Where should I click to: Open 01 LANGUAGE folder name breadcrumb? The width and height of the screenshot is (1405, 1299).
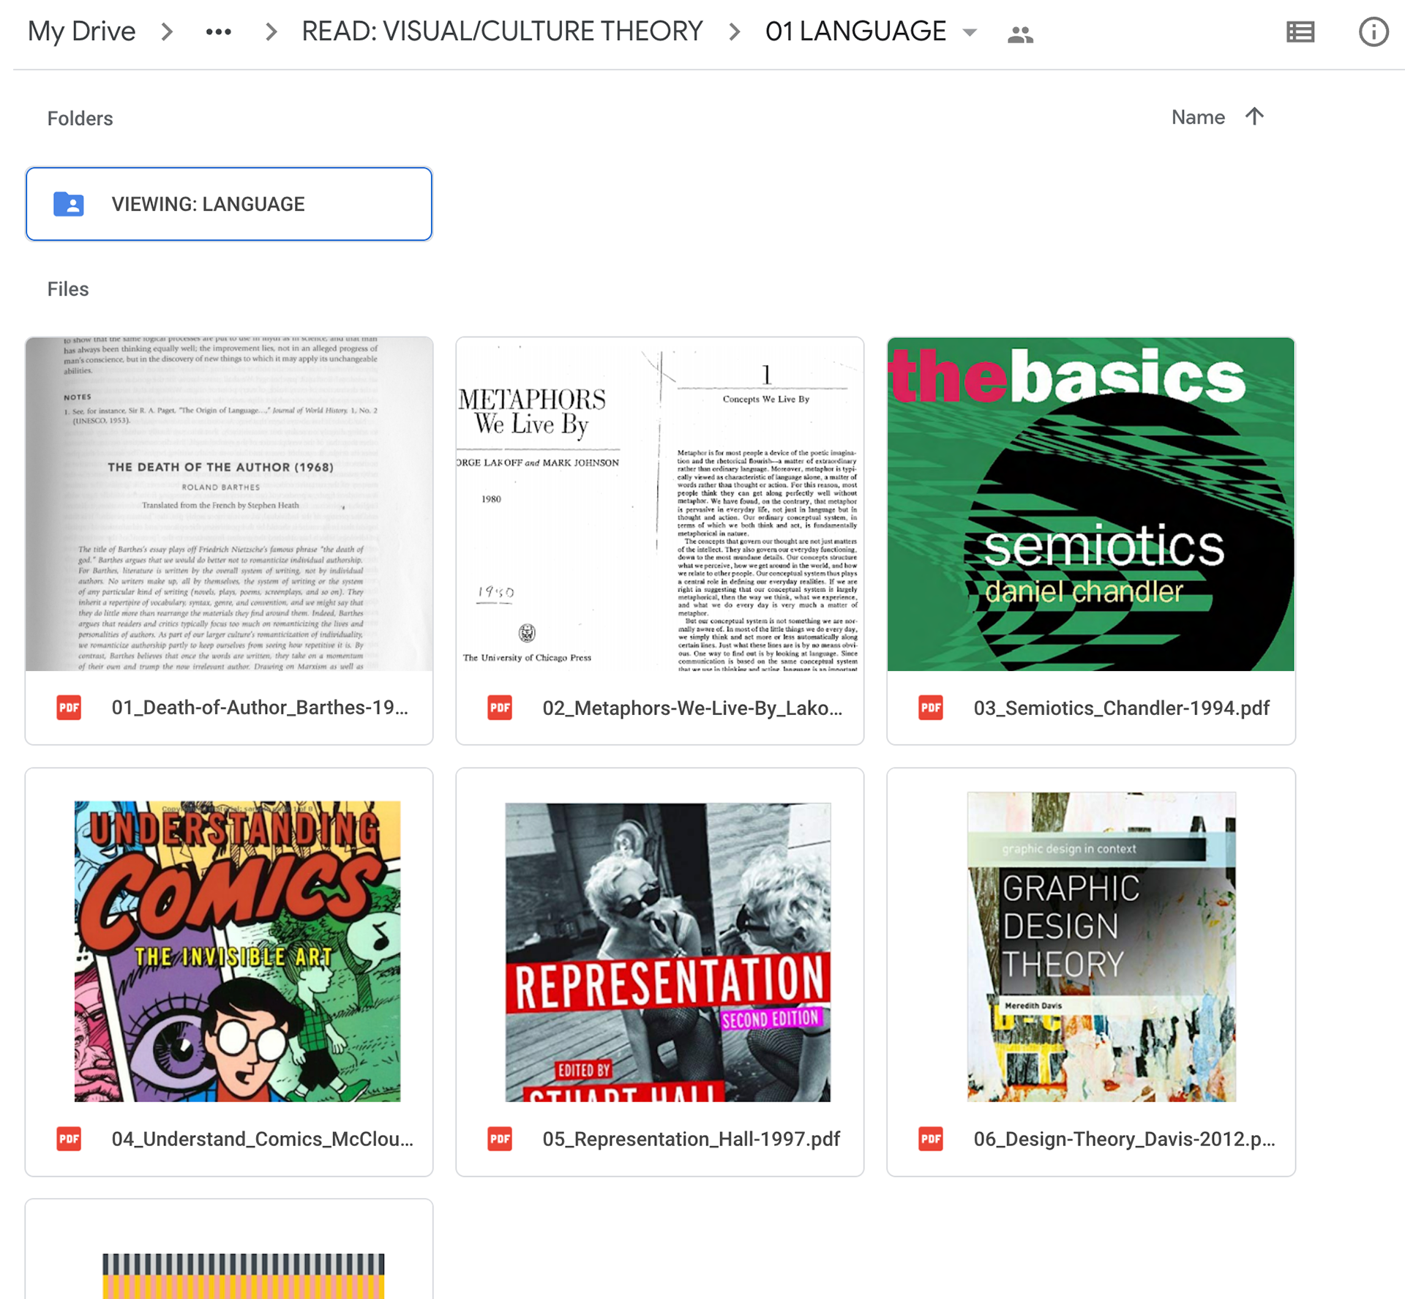pos(855,31)
